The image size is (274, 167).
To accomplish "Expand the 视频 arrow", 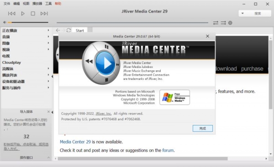I will point(48,49).
